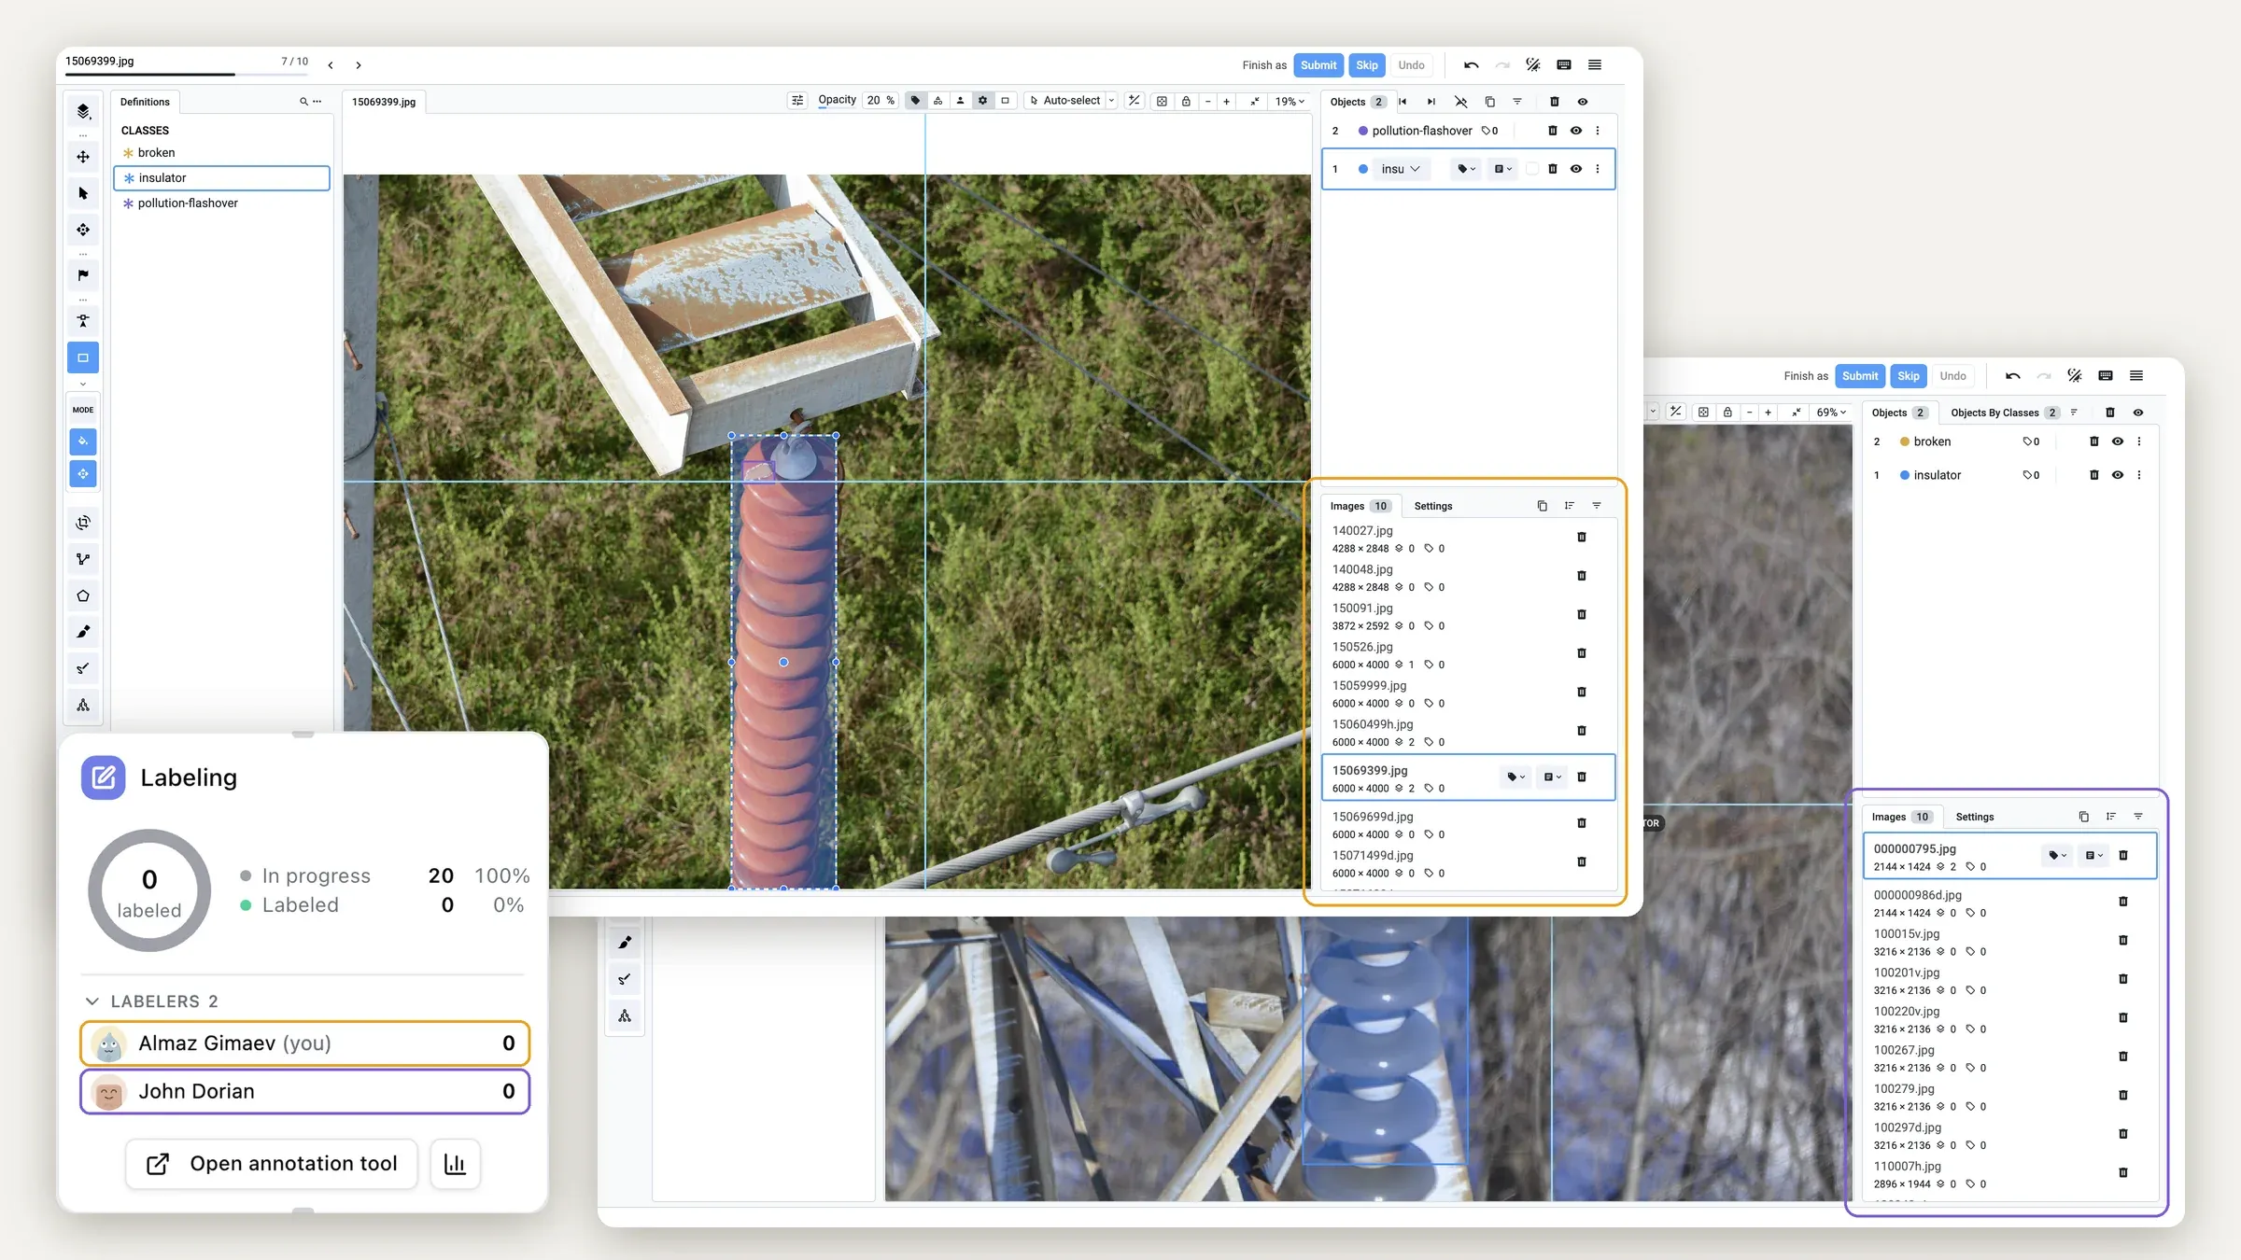2241x1260 pixels.
Task: Open Settings tab in back window Images panel
Action: [x=1975, y=817]
